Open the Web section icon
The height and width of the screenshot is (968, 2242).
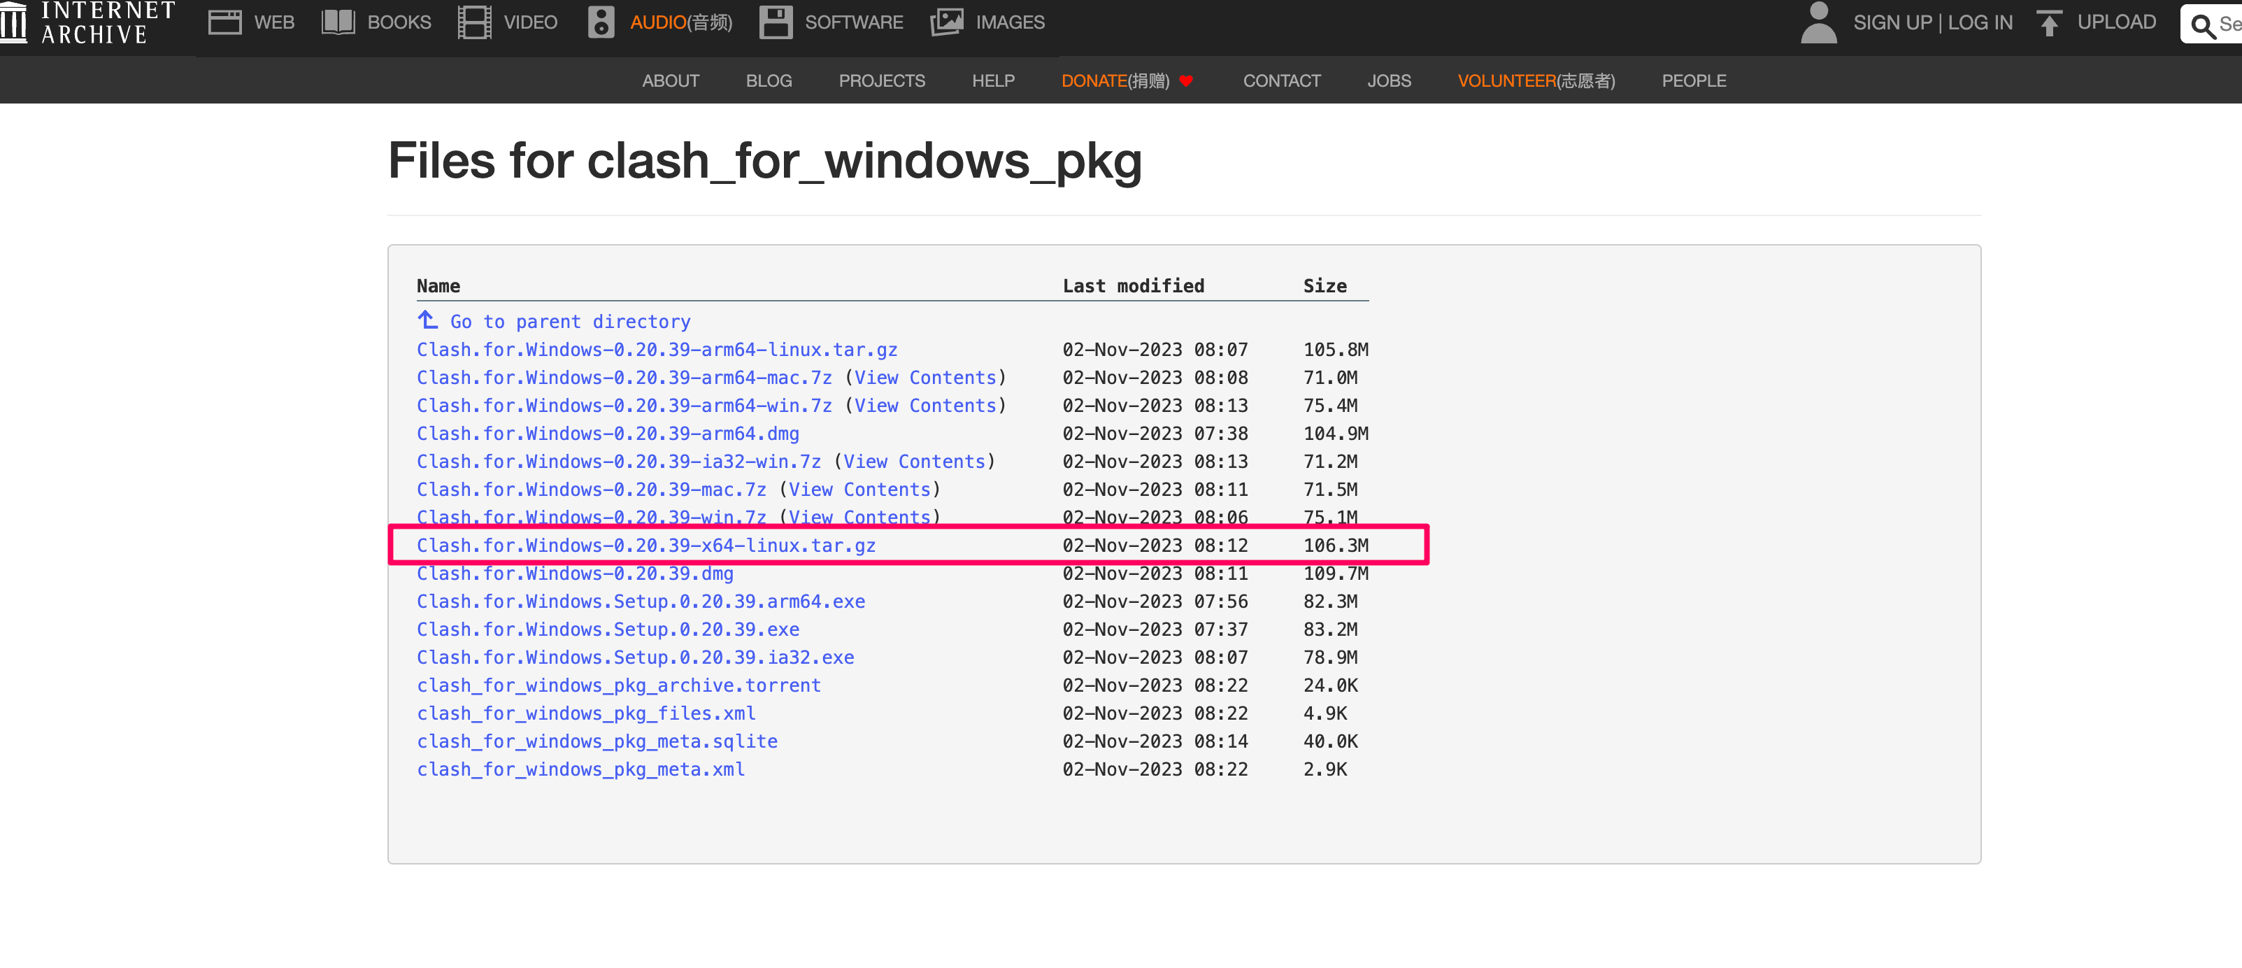click(x=224, y=22)
